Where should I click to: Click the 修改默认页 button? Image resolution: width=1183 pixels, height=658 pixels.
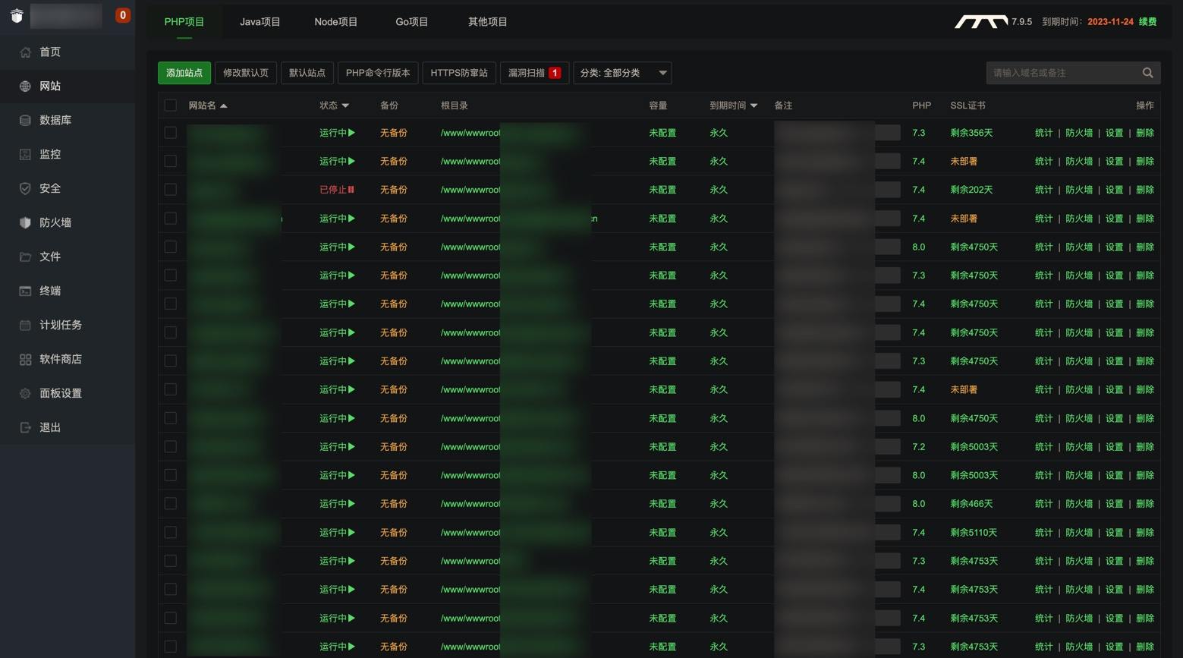[246, 73]
